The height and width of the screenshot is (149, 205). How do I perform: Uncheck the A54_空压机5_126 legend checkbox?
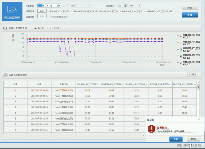tap(181, 56)
